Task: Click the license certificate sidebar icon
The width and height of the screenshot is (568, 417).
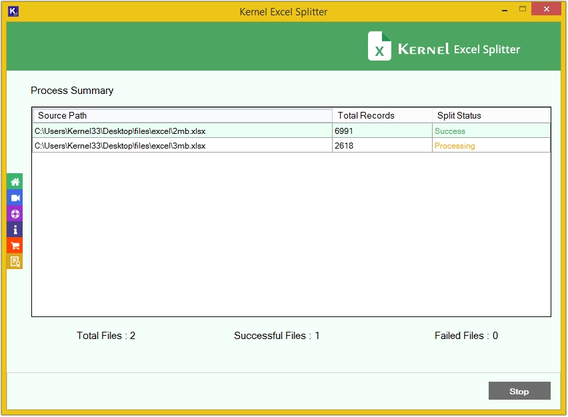Action: pyautogui.click(x=13, y=261)
